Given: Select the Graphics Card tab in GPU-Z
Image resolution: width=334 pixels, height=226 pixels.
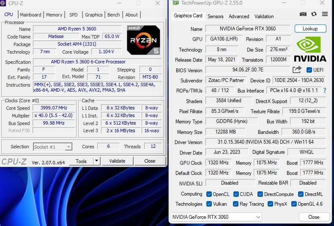Looking at the screenshot, I should [188, 16].
